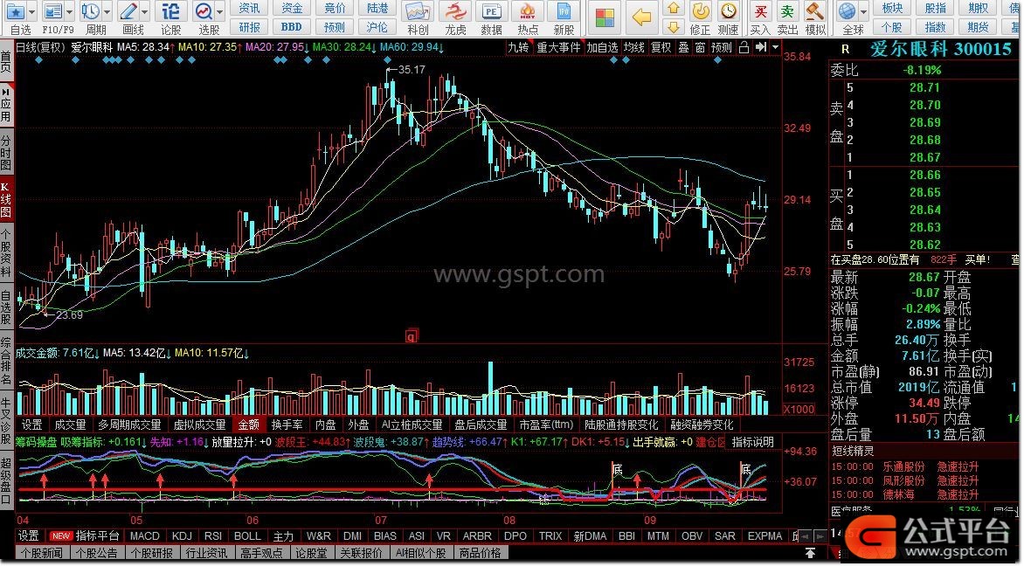Open the 全球 global markets globe icon

point(847,11)
